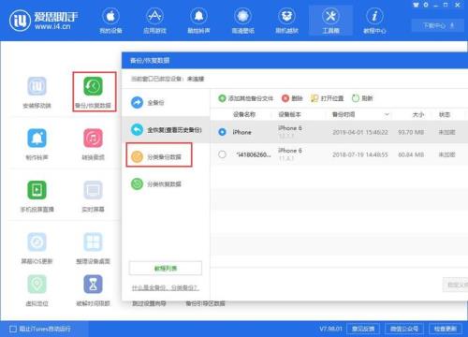The height and width of the screenshot is (337, 468).
Task: Open the 备份时间 column sort dropdown arrow
Action: click(x=387, y=114)
